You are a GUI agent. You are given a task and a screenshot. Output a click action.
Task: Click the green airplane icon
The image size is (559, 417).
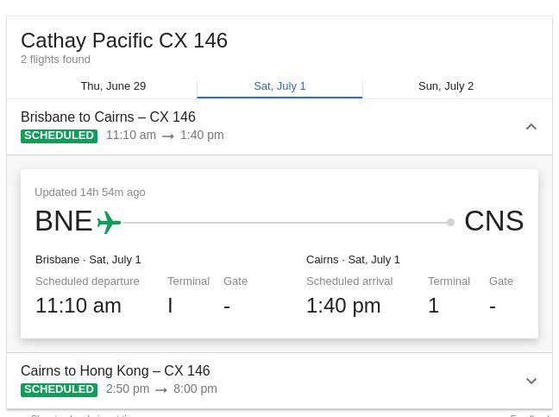[109, 222]
